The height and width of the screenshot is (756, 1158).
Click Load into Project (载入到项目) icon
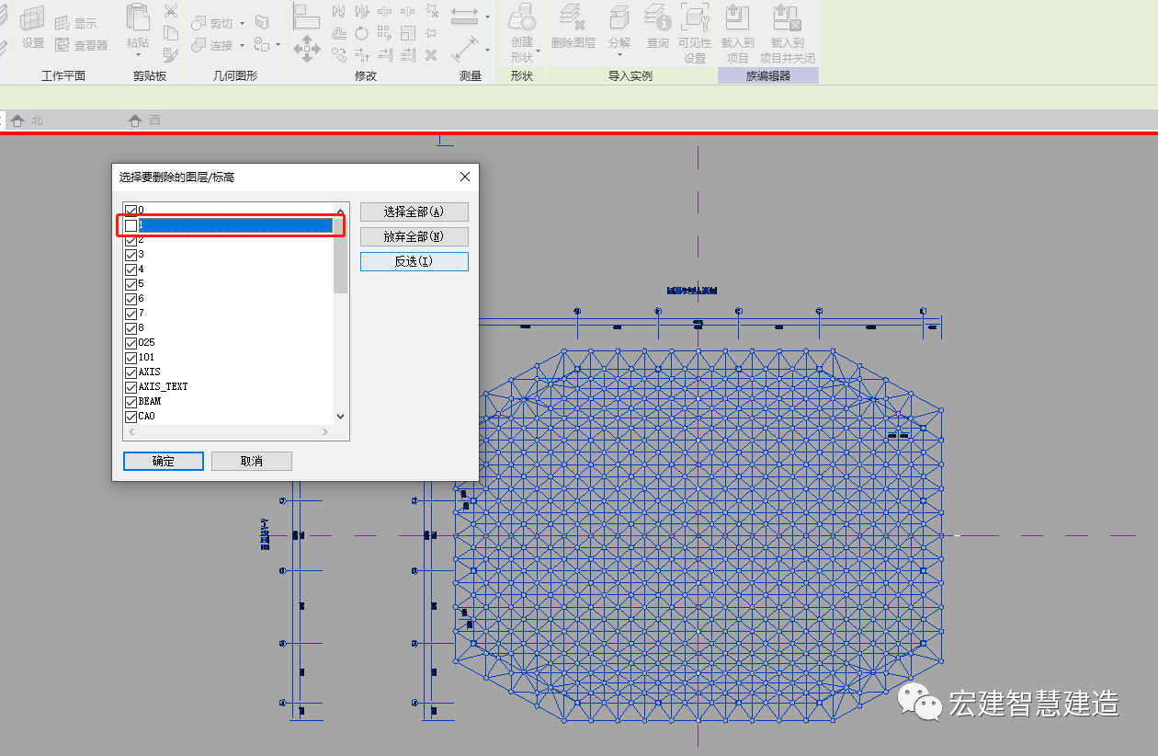[x=737, y=17]
